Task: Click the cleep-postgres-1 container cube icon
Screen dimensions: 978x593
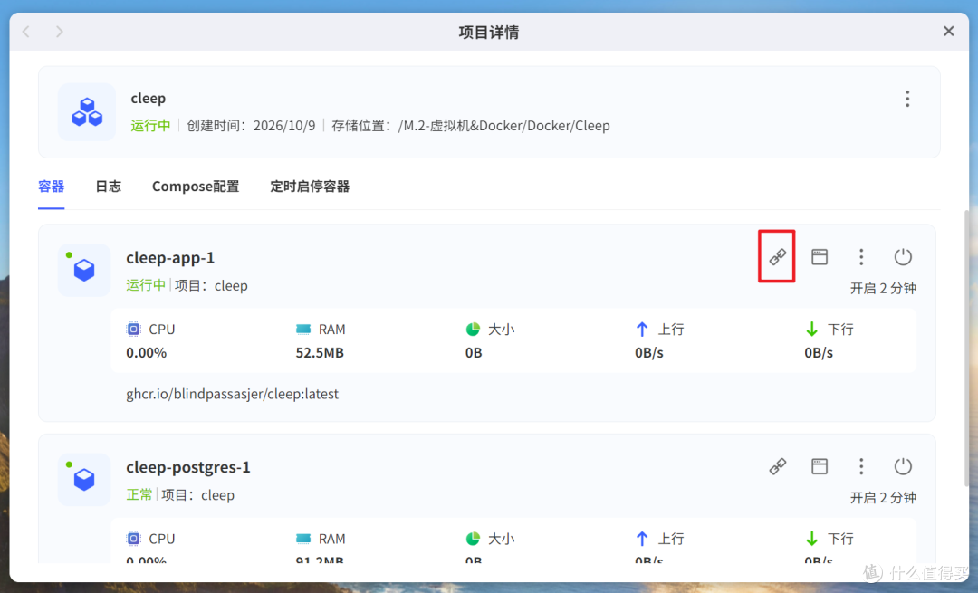Action: click(x=83, y=480)
